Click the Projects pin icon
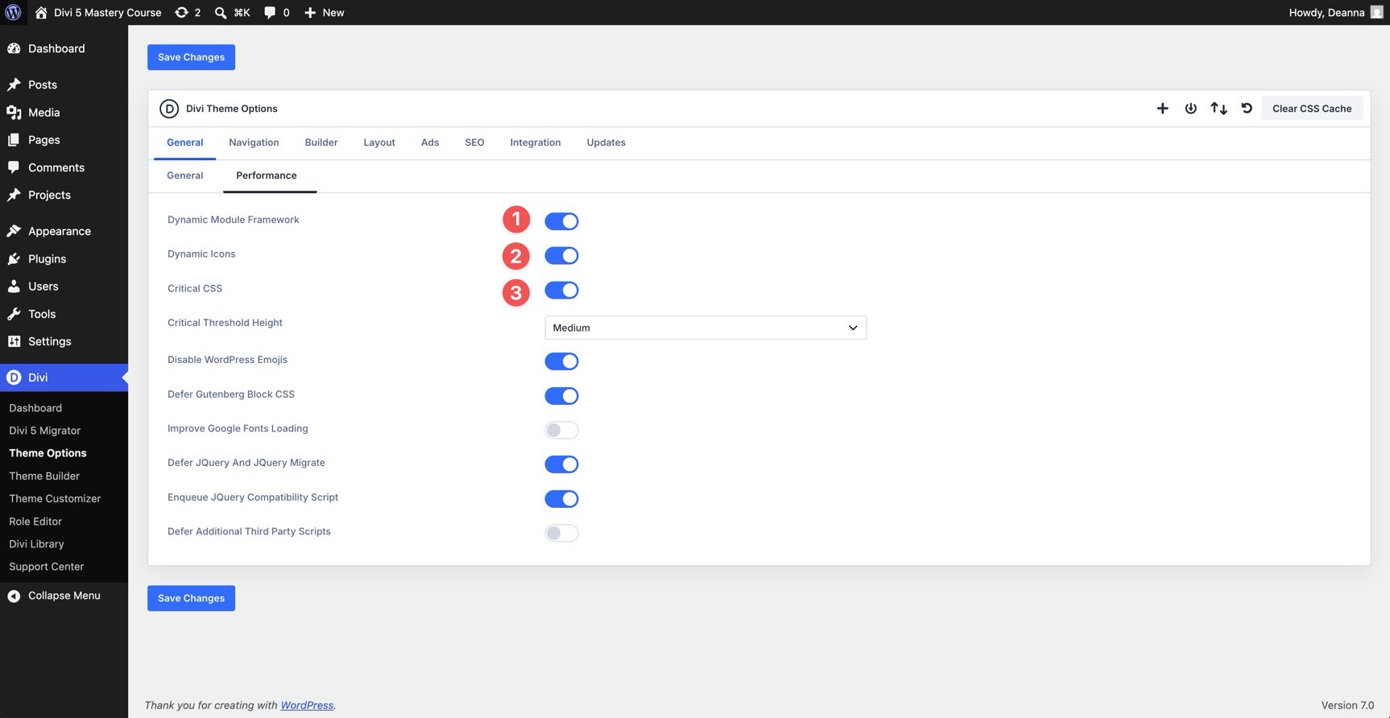 point(14,195)
